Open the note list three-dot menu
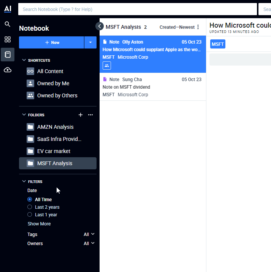This screenshot has height=272, width=271. click(x=198, y=27)
